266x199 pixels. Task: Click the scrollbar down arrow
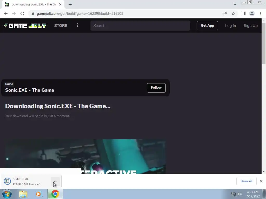point(264,172)
